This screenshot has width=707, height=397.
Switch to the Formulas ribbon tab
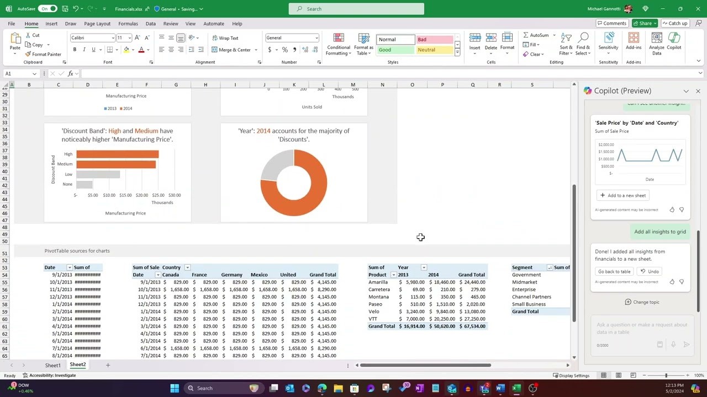[128, 24]
